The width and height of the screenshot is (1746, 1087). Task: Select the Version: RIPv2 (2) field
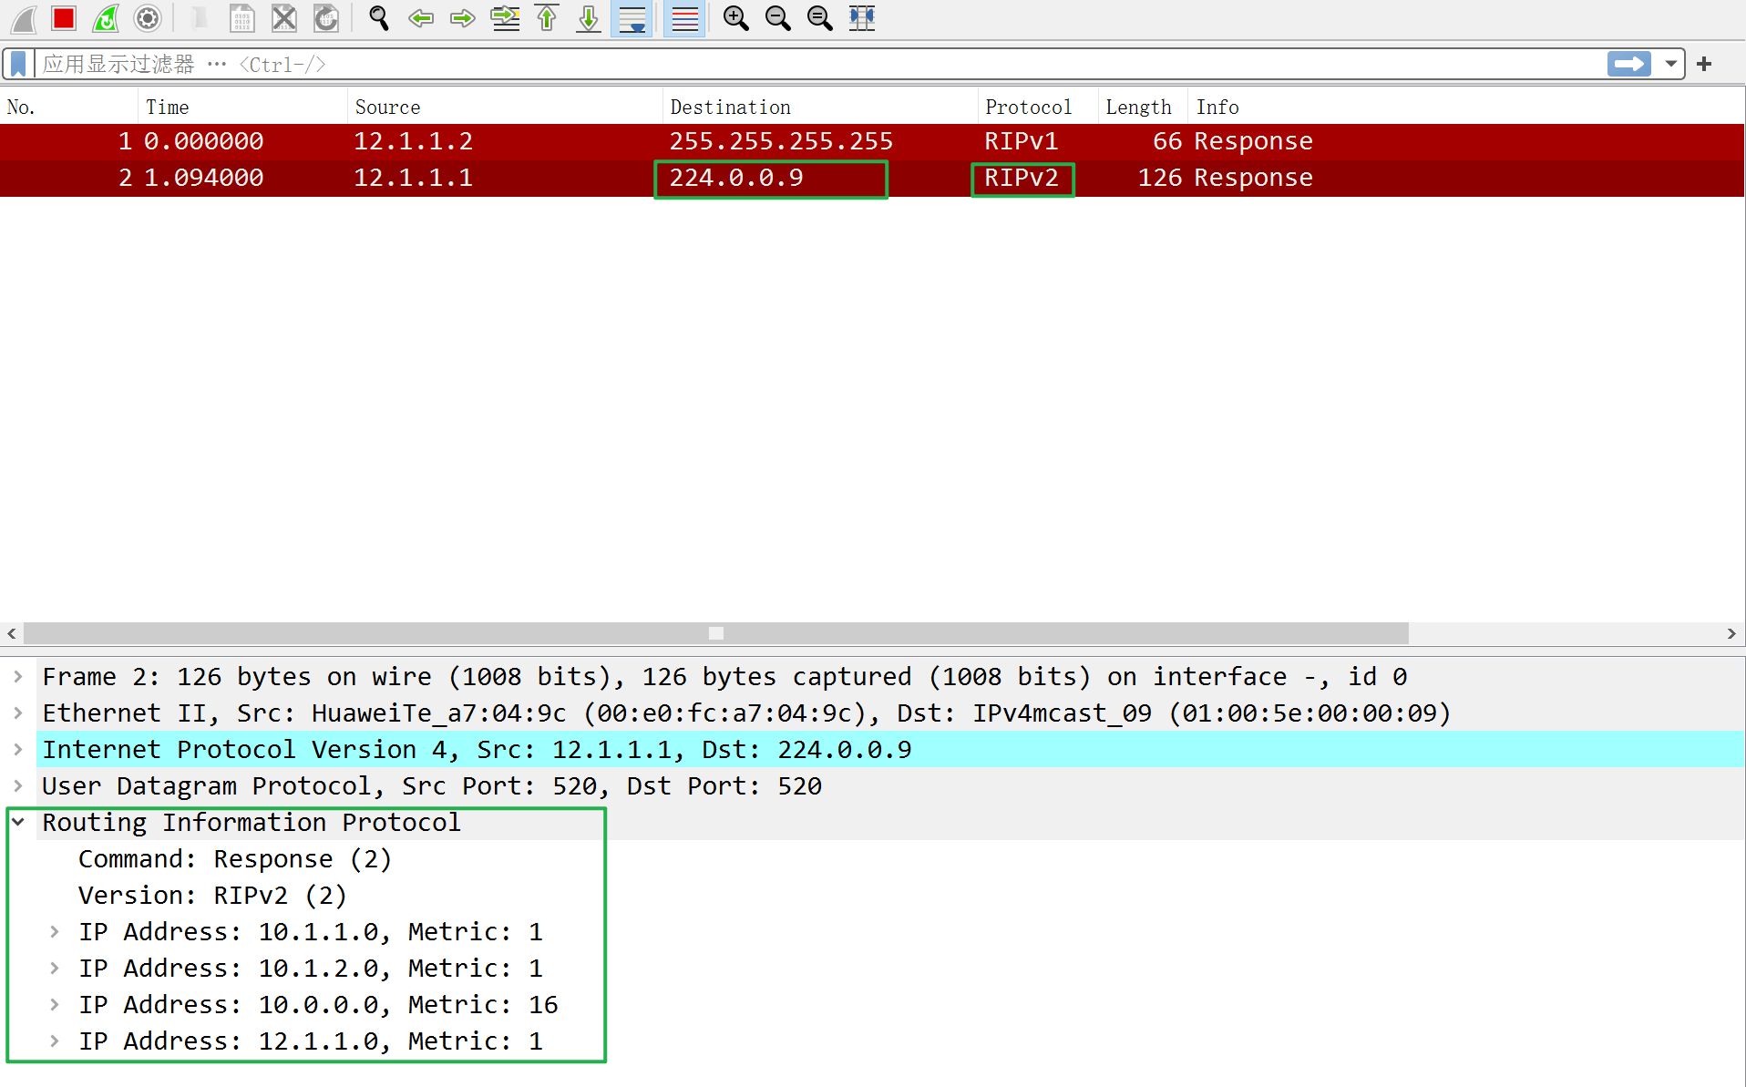tap(212, 896)
